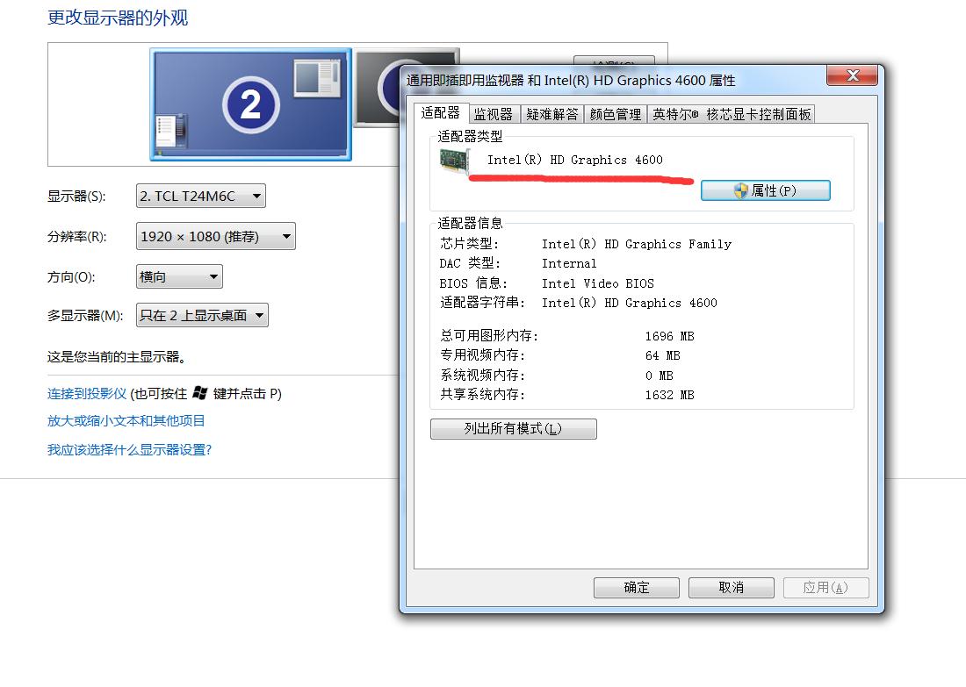Click the 确定 button to confirm

(x=636, y=587)
